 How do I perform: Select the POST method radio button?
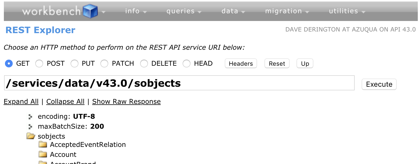[x=39, y=64]
